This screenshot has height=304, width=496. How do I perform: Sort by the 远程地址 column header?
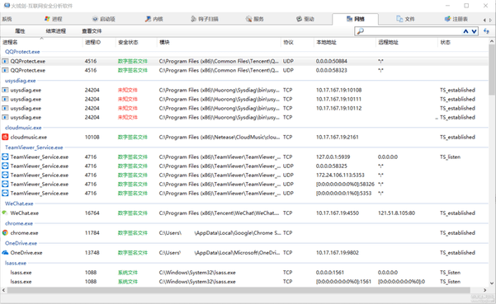[x=388, y=42]
